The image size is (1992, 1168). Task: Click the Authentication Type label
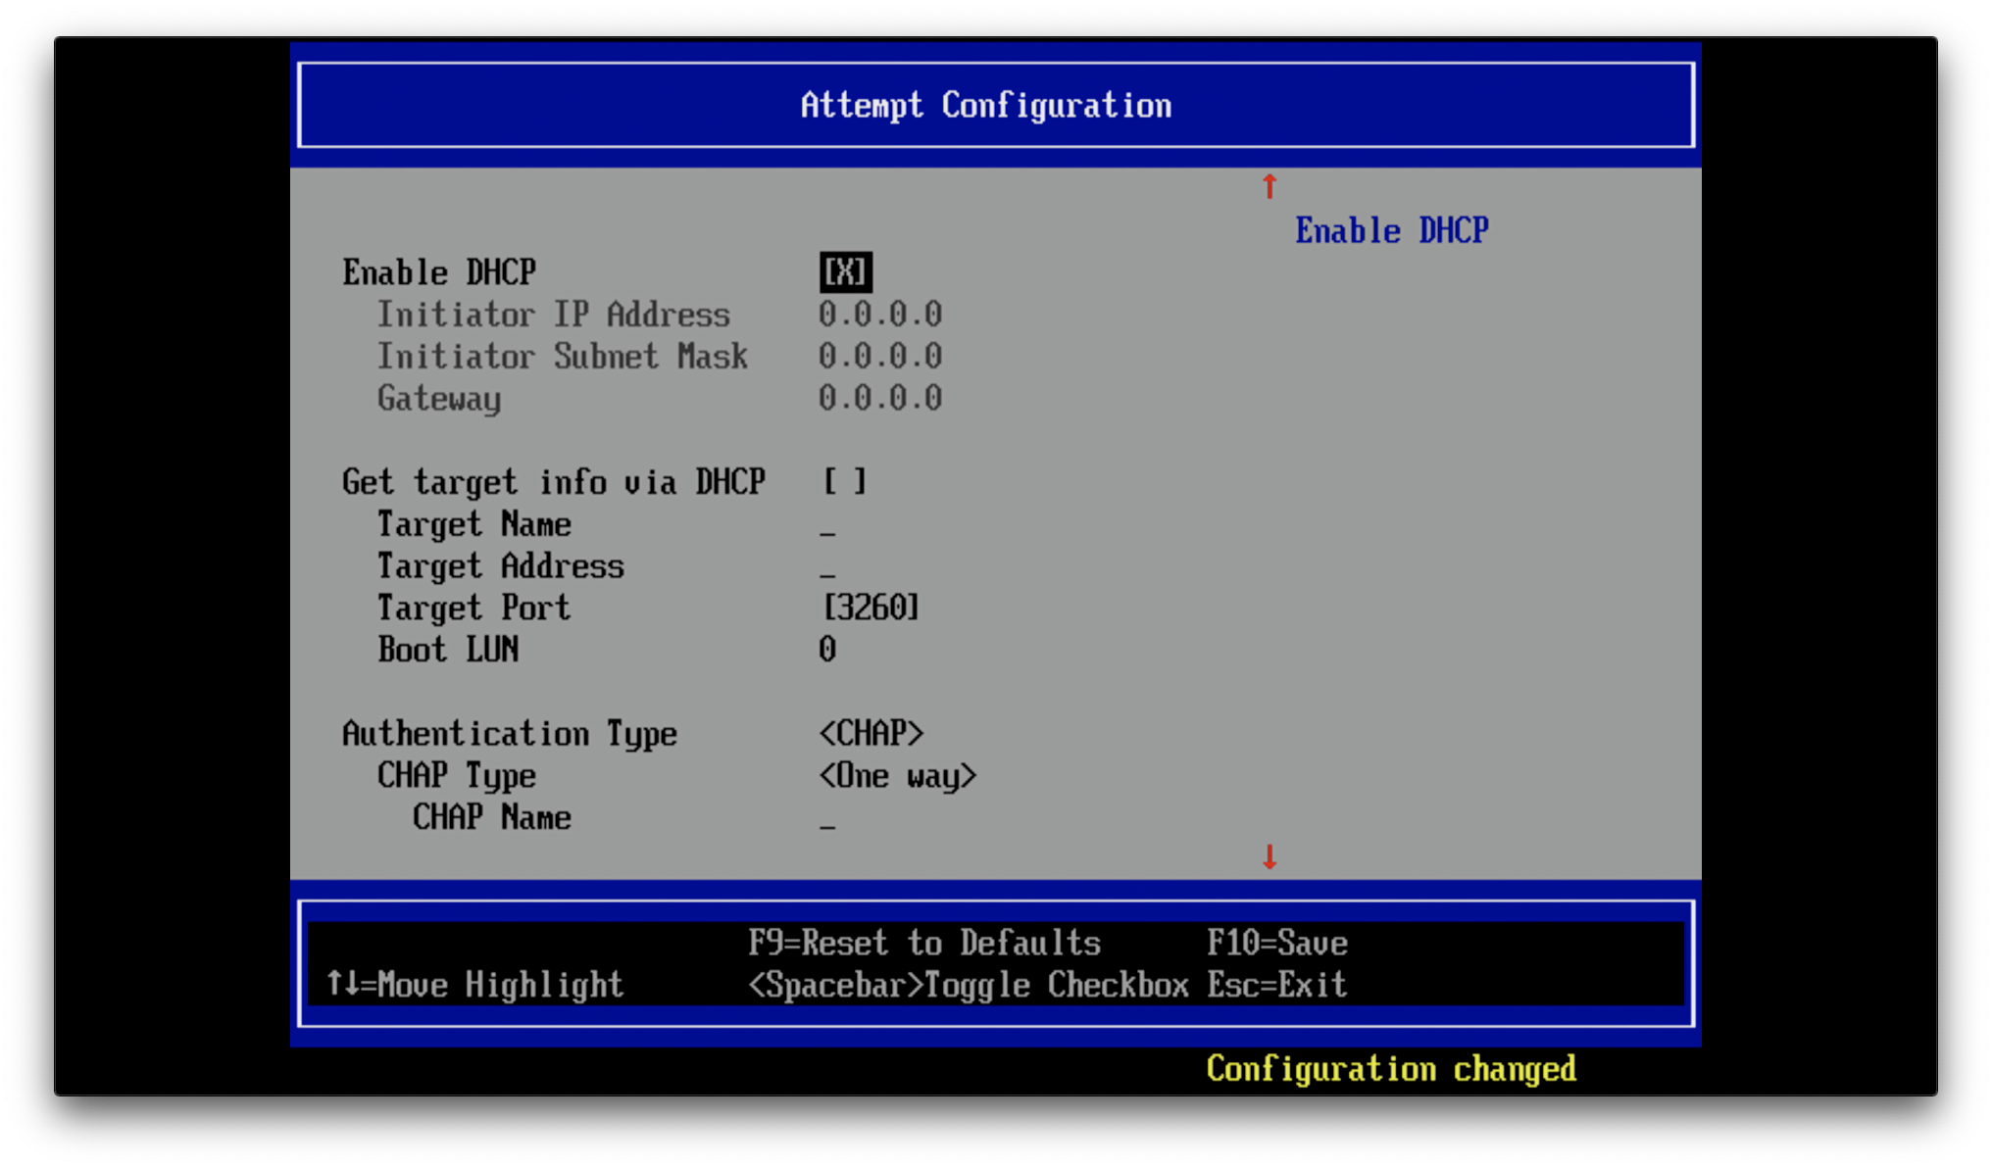pyautogui.click(x=510, y=734)
